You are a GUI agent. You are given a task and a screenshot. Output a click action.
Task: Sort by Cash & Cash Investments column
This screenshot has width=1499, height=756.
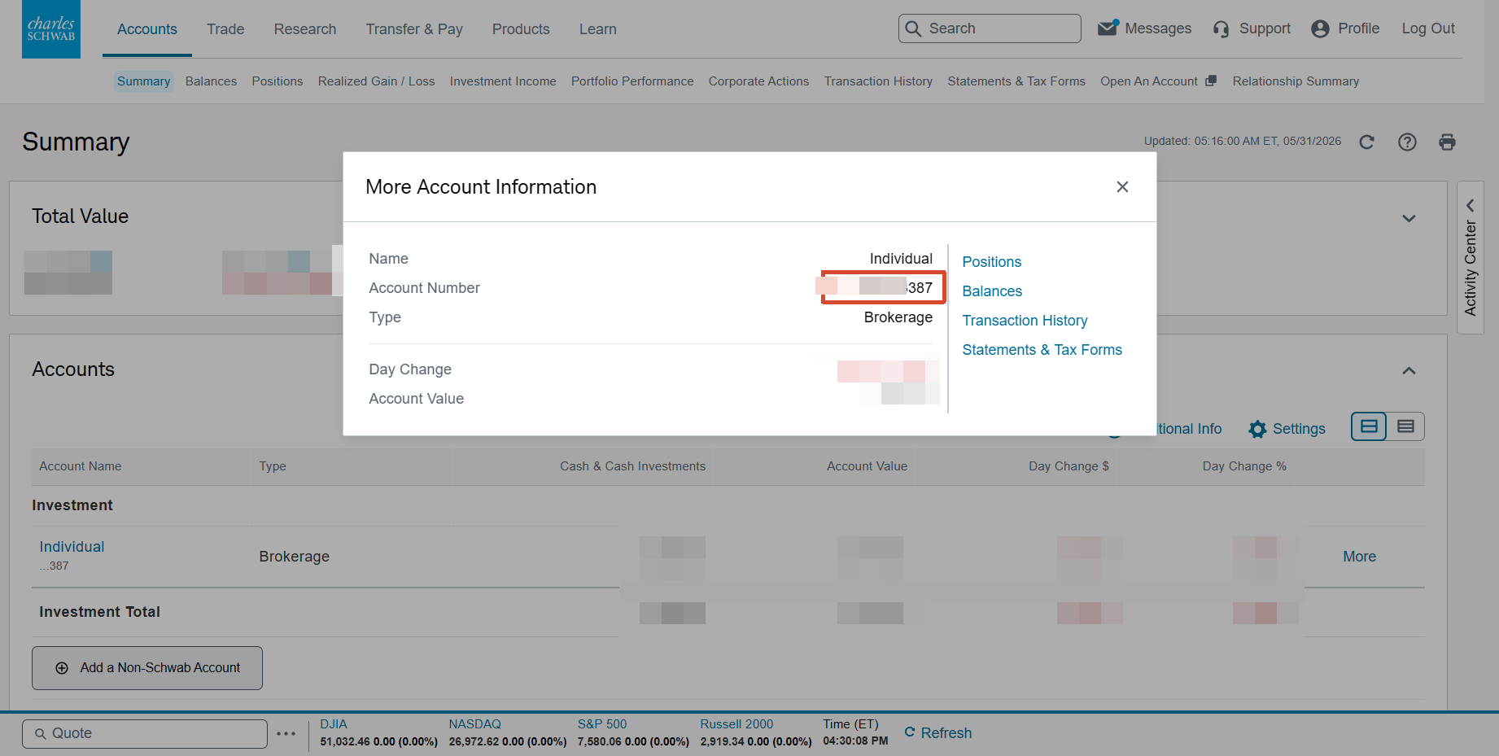(633, 466)
